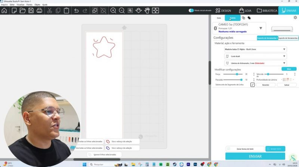Save the document with the disk icon
The height and width of the screenshot is (167, 299).
click(x=31, y=10)
